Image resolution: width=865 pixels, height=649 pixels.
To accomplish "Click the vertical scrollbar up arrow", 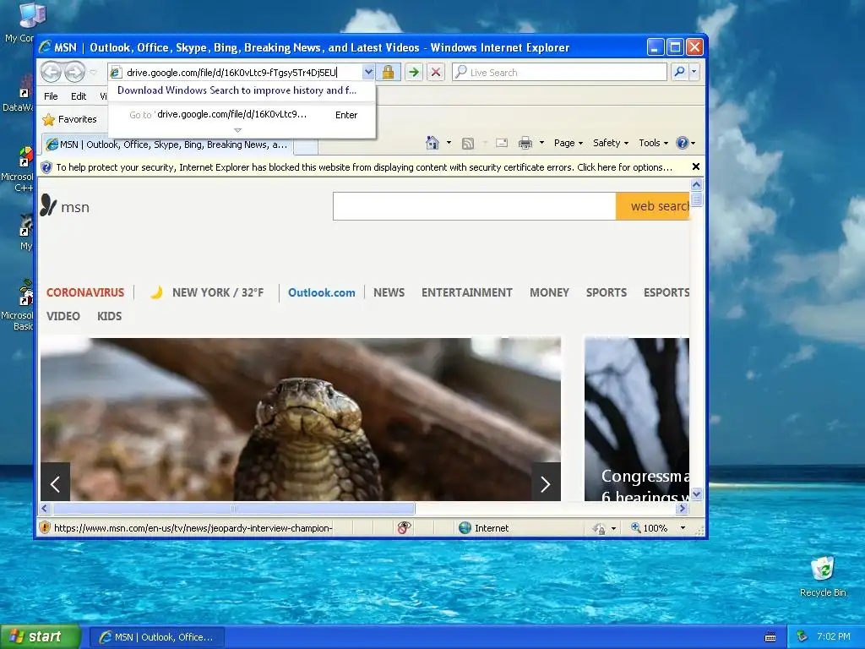I will [696, 184].
